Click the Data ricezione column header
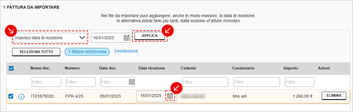The image size is (353, 112). click(152, 68)
